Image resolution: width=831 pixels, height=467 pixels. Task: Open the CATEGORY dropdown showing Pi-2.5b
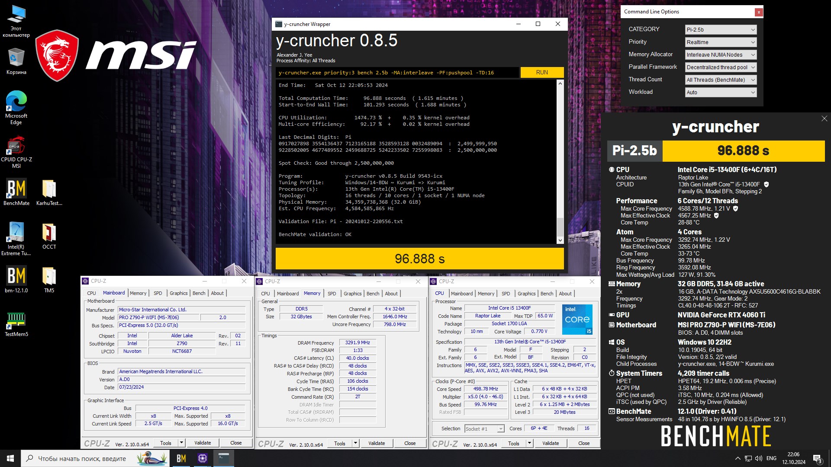click(x=721, y=30)
